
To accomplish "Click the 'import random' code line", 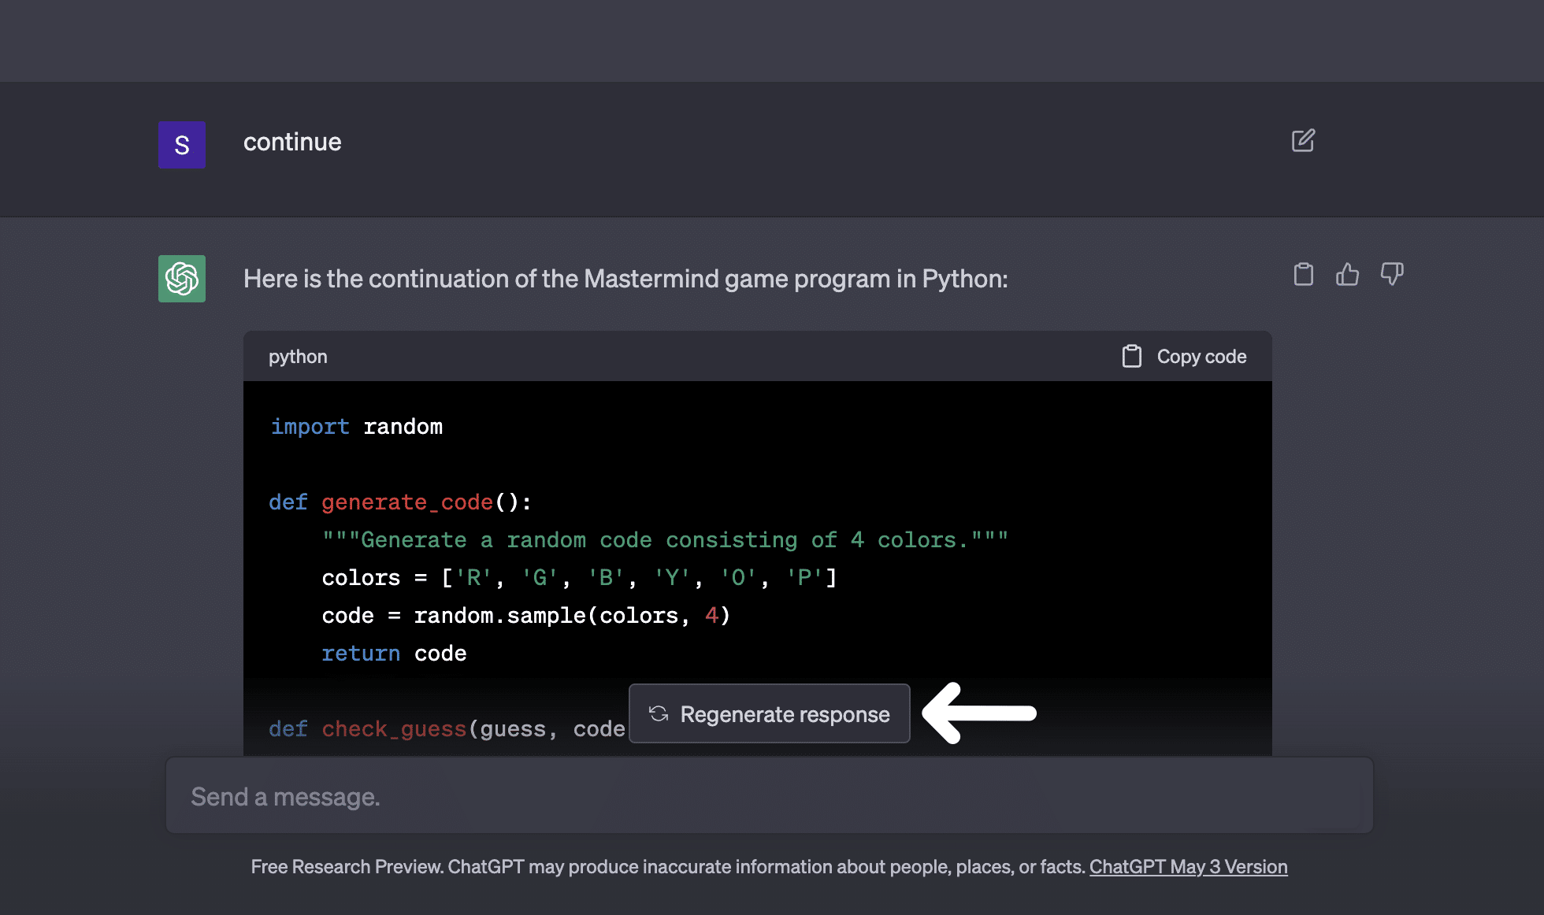I will click(356, 427).
